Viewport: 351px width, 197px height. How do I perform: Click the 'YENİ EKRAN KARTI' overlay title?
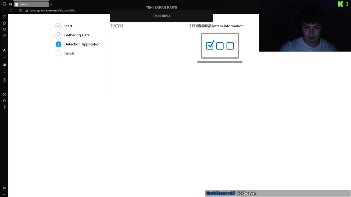tap(161, 7)
